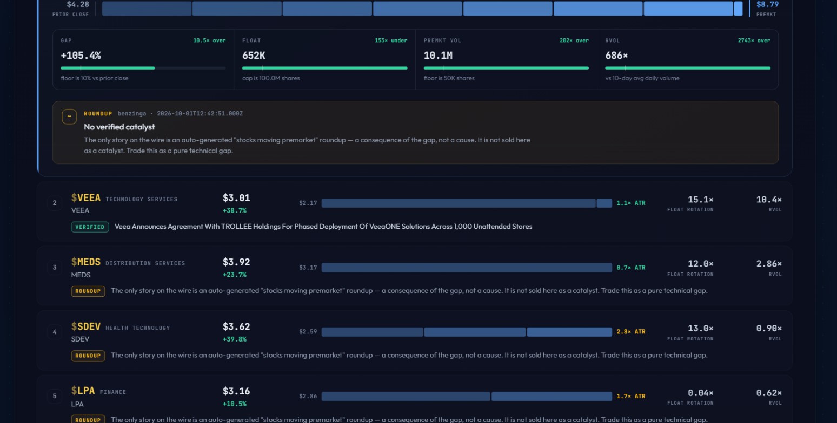Viewport: 837px width, 423px height.
Task: Click rank badge 3 for MEDS
Action: (55, 267)
